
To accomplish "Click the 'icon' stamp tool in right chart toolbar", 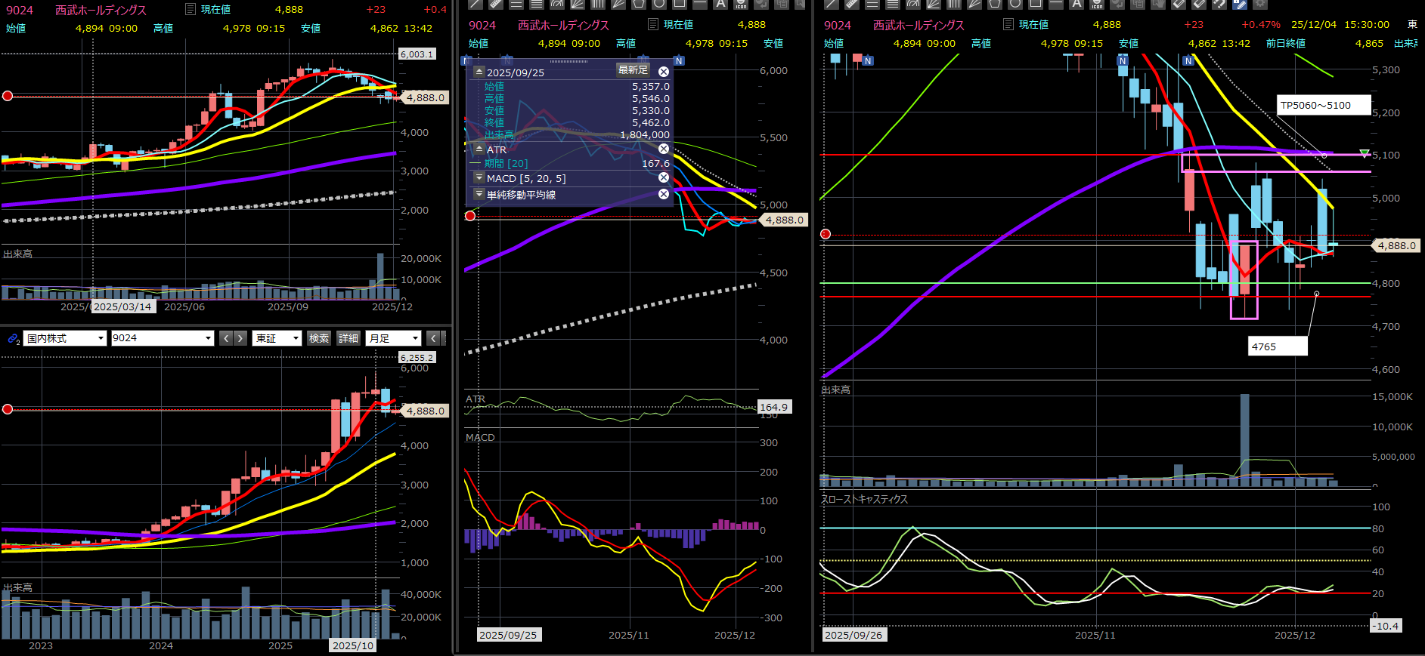I will [1097, 4].
